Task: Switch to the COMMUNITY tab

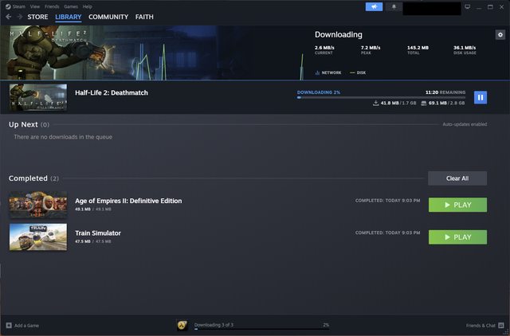Action: tap(108, 17)
